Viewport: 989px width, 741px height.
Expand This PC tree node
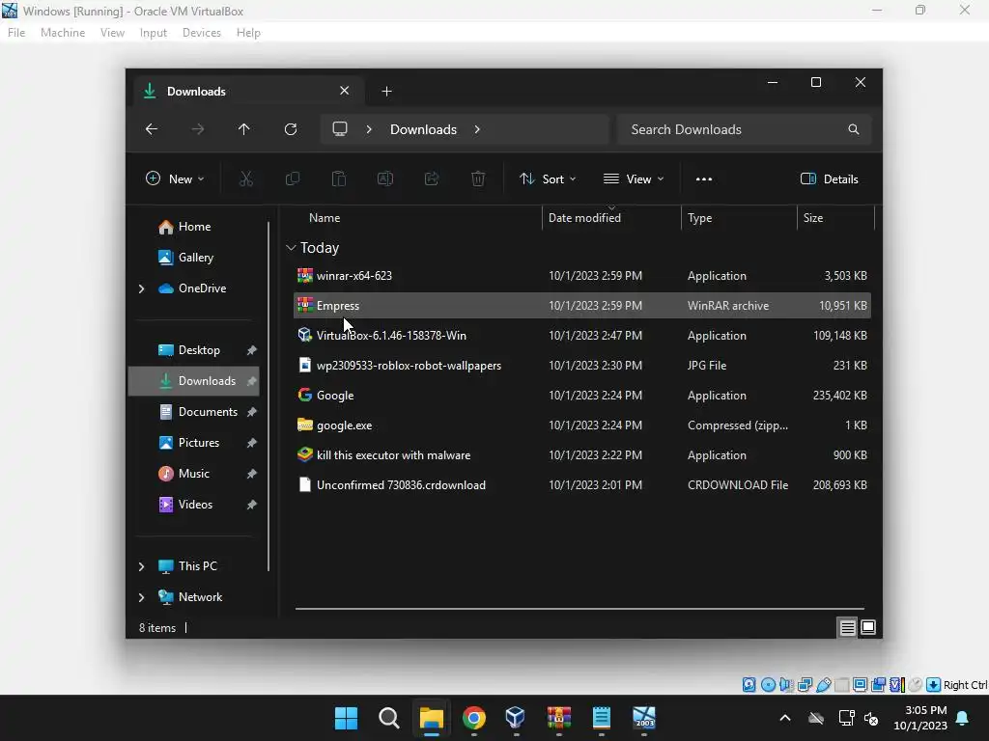click(x=141, y=566)
